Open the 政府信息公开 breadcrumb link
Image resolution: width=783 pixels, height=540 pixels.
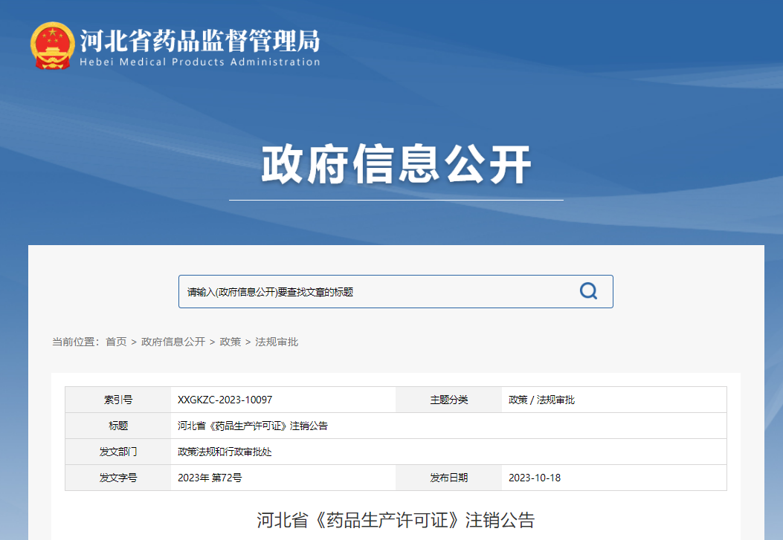(x=173, y=342)
